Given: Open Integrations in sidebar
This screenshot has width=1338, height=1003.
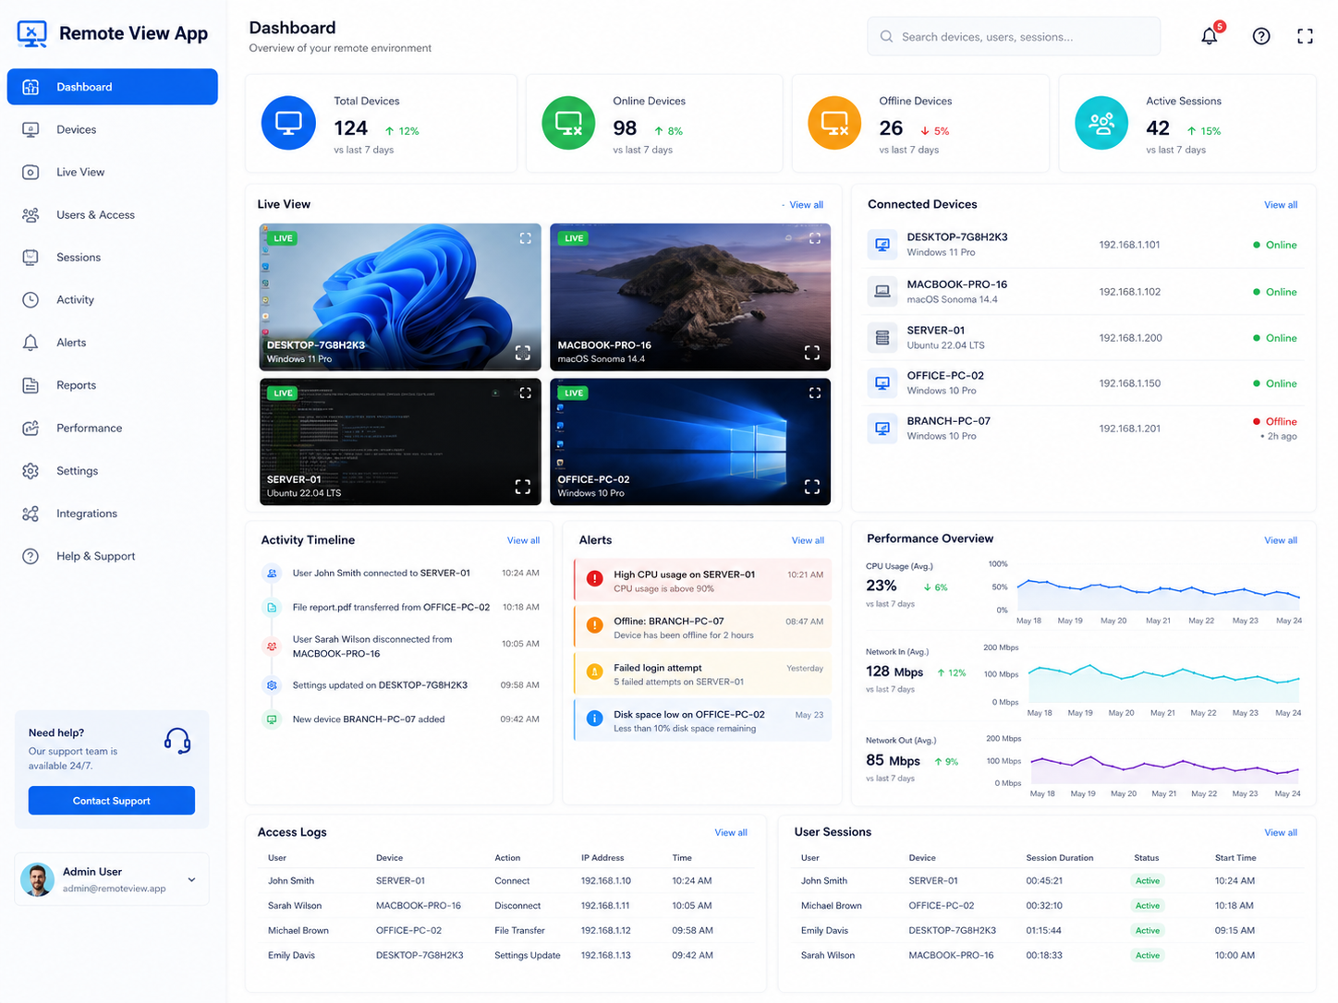Looking at the screenshot, I should point(113,514).
